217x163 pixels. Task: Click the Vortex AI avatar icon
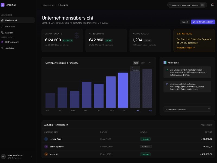[46, 154]
